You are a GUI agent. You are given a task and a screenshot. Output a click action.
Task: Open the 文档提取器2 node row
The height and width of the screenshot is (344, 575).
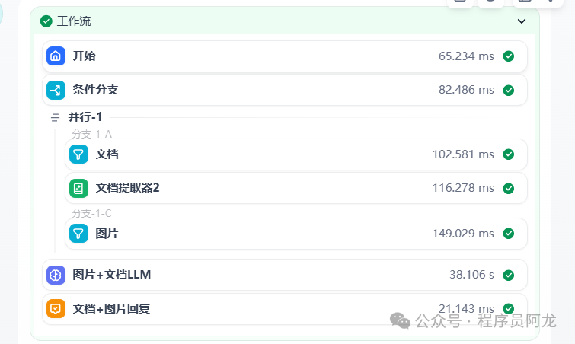[289, 188]
